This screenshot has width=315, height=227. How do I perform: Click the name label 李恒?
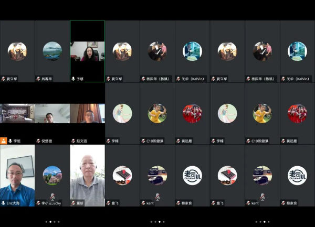pos(17,141)
